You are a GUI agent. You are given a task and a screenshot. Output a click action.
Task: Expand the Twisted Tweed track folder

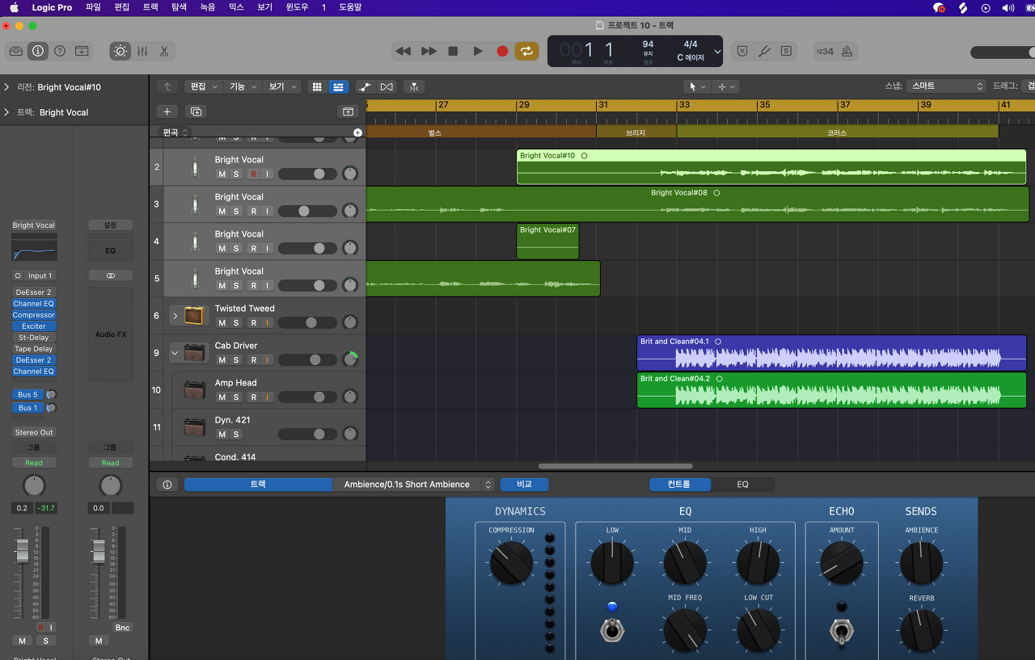[x=175, y=315]
